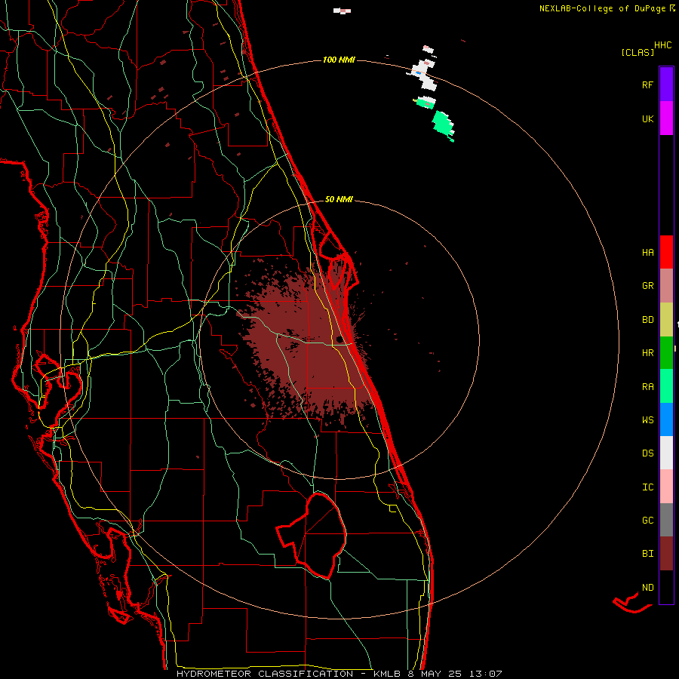Click the UK magenta legend swatch

pyautogui.click(x=666, y=118)
